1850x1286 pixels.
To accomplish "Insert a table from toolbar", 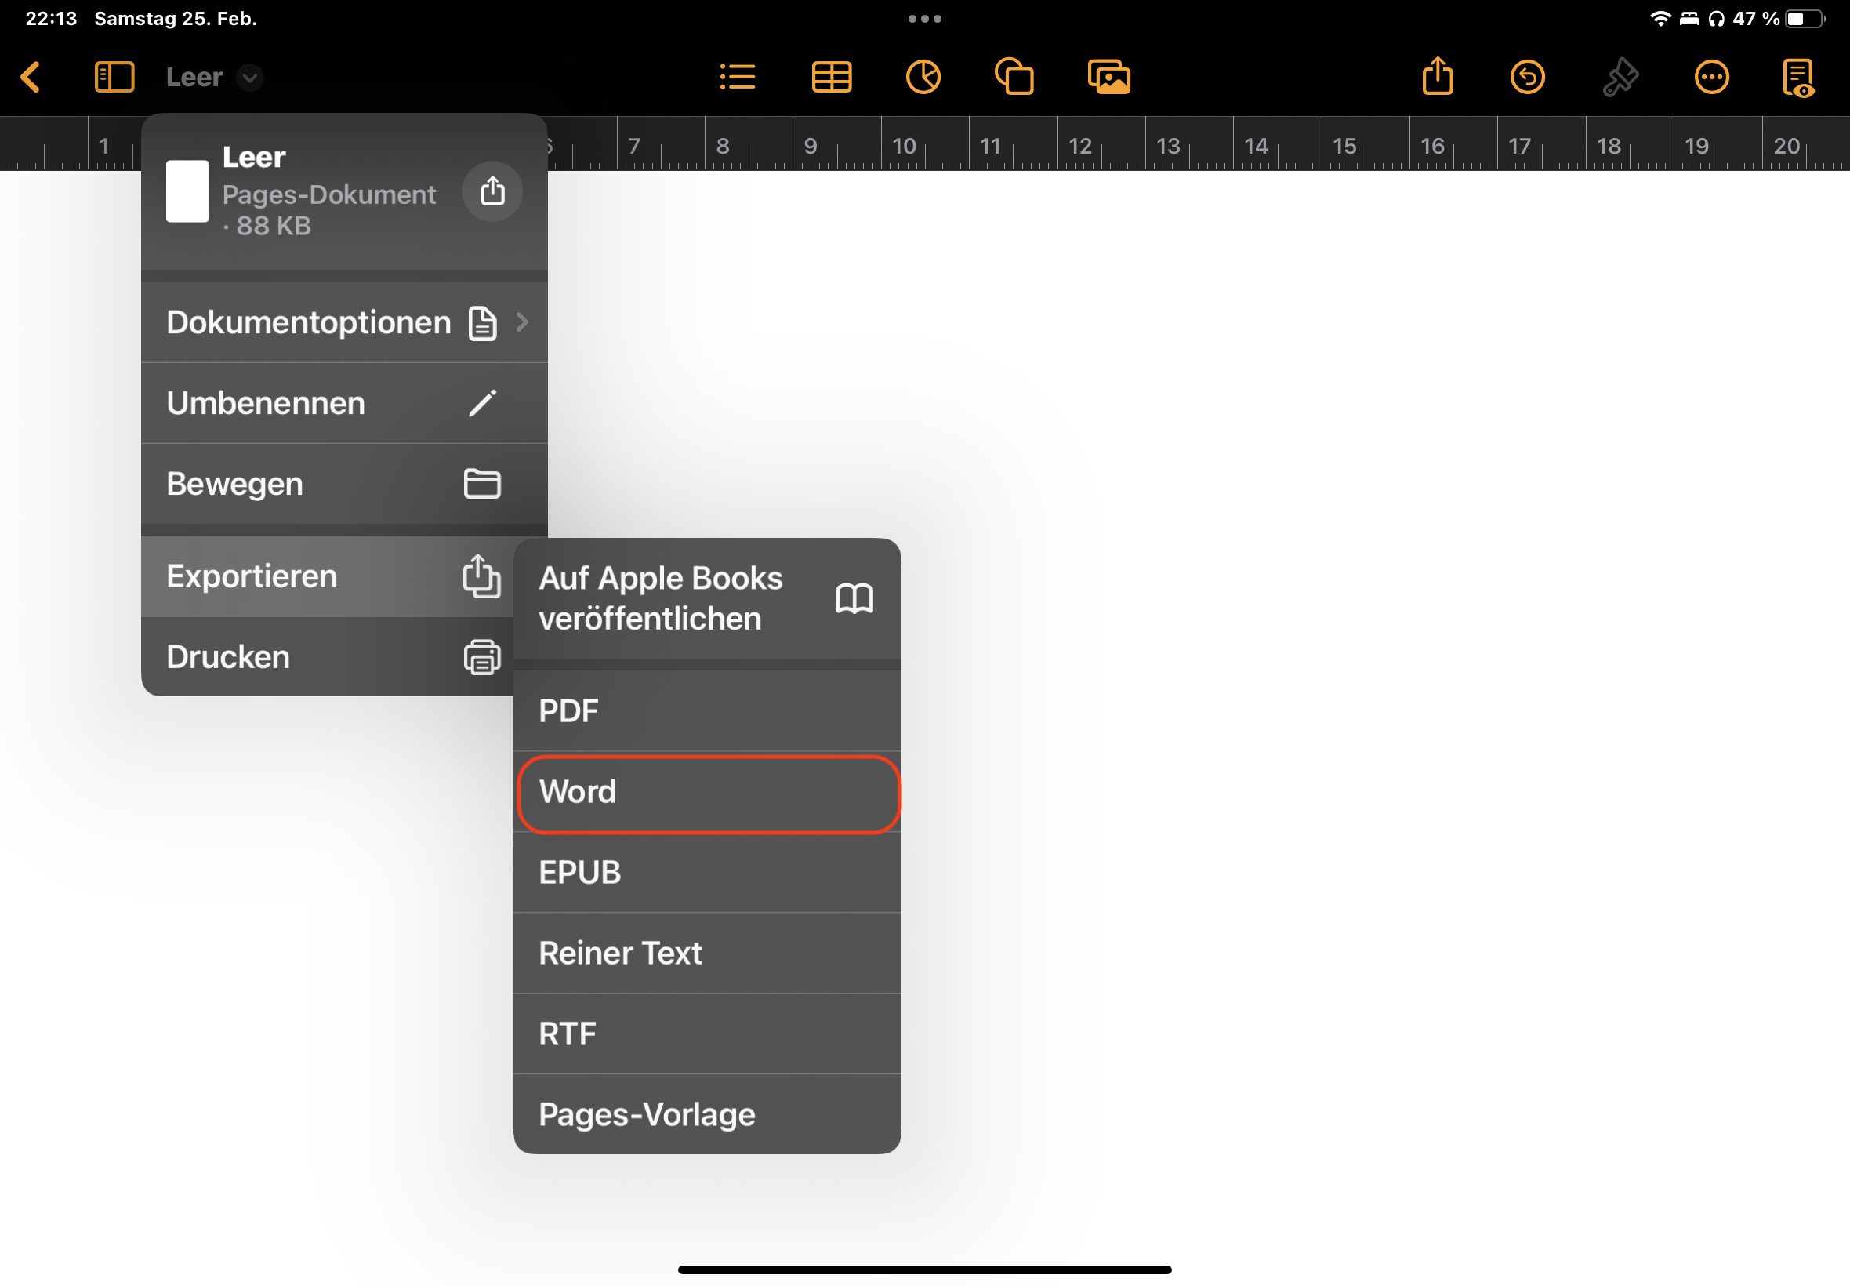I will click(x=831, y=78).
